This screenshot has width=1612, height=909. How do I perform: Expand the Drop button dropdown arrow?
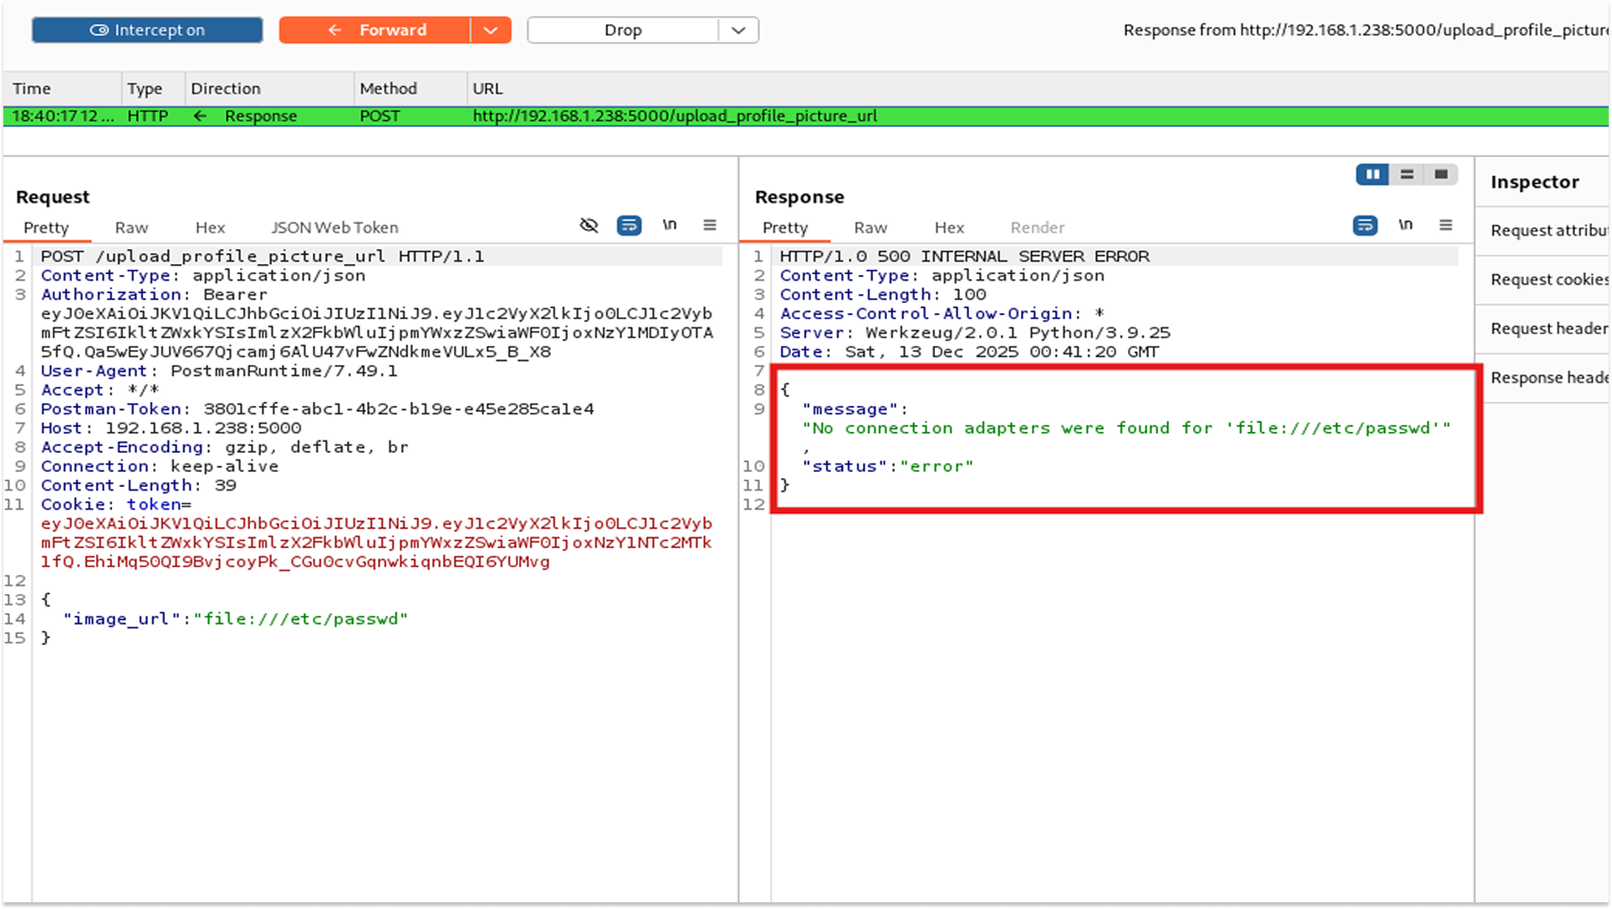pyautogui.click(x=738, y=30)
